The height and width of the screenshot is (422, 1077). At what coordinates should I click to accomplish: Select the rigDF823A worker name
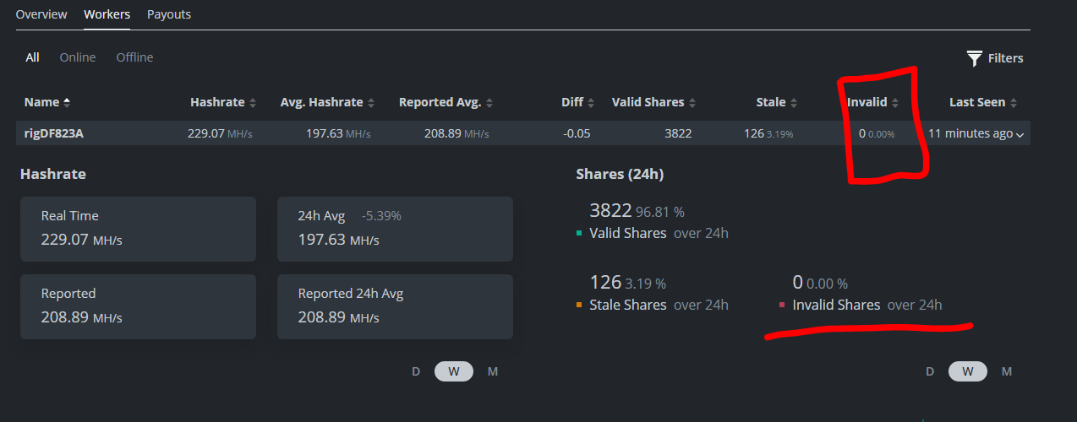54,133
